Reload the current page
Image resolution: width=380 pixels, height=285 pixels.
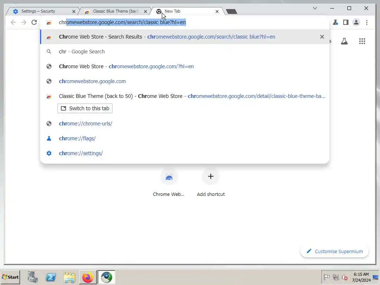pos(34,22)
